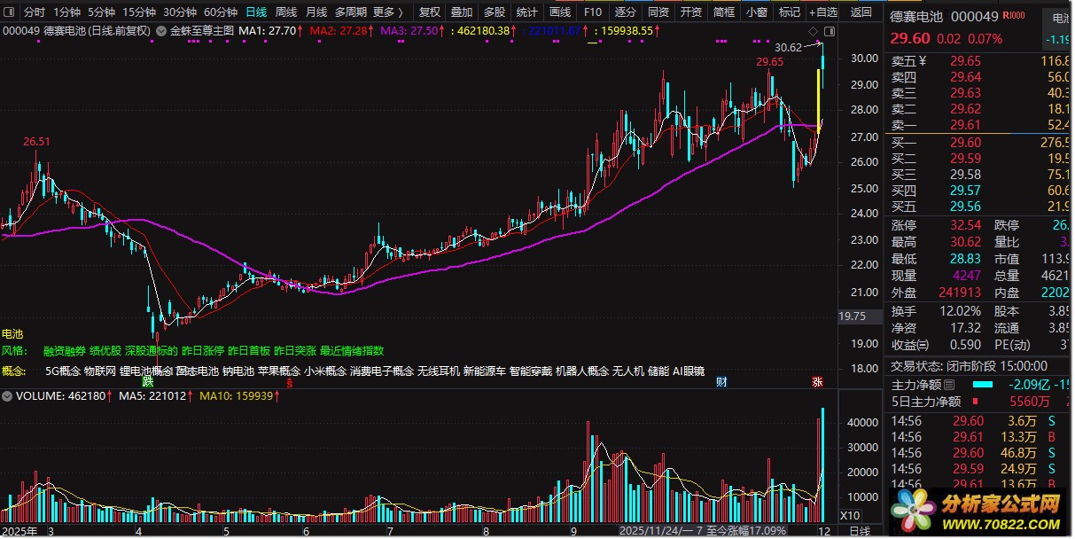Image resolution: width=1075 pixels, height=539 pixels.
Task: Click the 统计 toolbar button
Action: click(x=526, y=12)
